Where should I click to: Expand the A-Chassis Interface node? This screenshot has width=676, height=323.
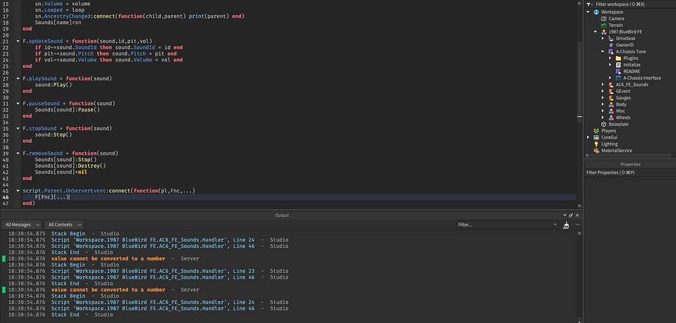click(611, 78)
